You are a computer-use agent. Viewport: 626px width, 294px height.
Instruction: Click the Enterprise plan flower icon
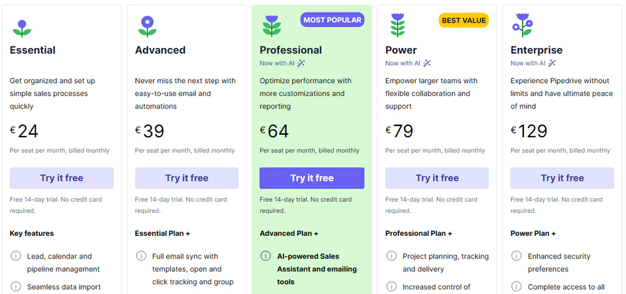tap(522, 26)
